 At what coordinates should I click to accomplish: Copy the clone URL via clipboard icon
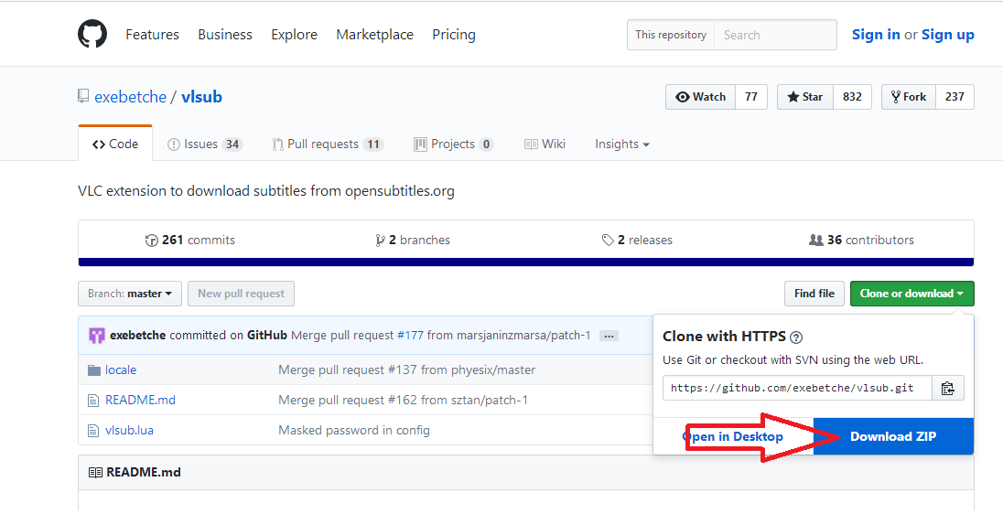click(x=947, y=388)
